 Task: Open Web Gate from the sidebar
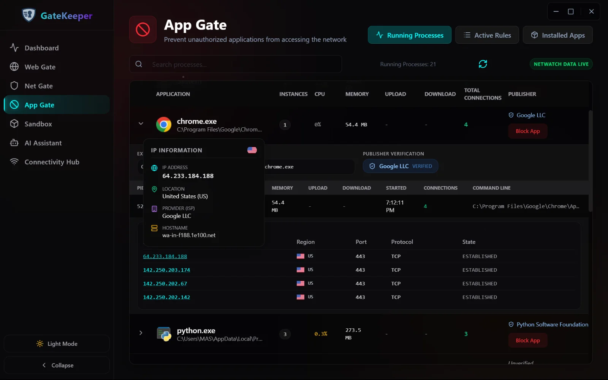57,67
